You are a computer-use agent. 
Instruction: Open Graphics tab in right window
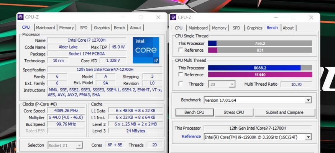click(x=255, y=28)
